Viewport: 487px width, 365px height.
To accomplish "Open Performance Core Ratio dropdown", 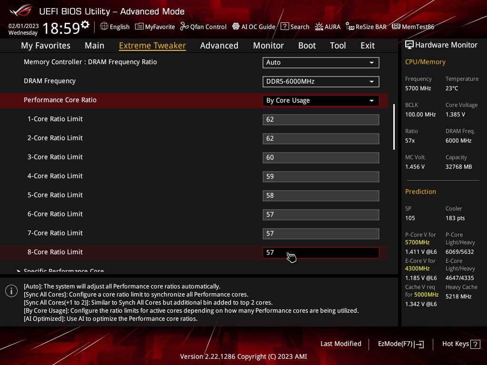I will (321, 101).
